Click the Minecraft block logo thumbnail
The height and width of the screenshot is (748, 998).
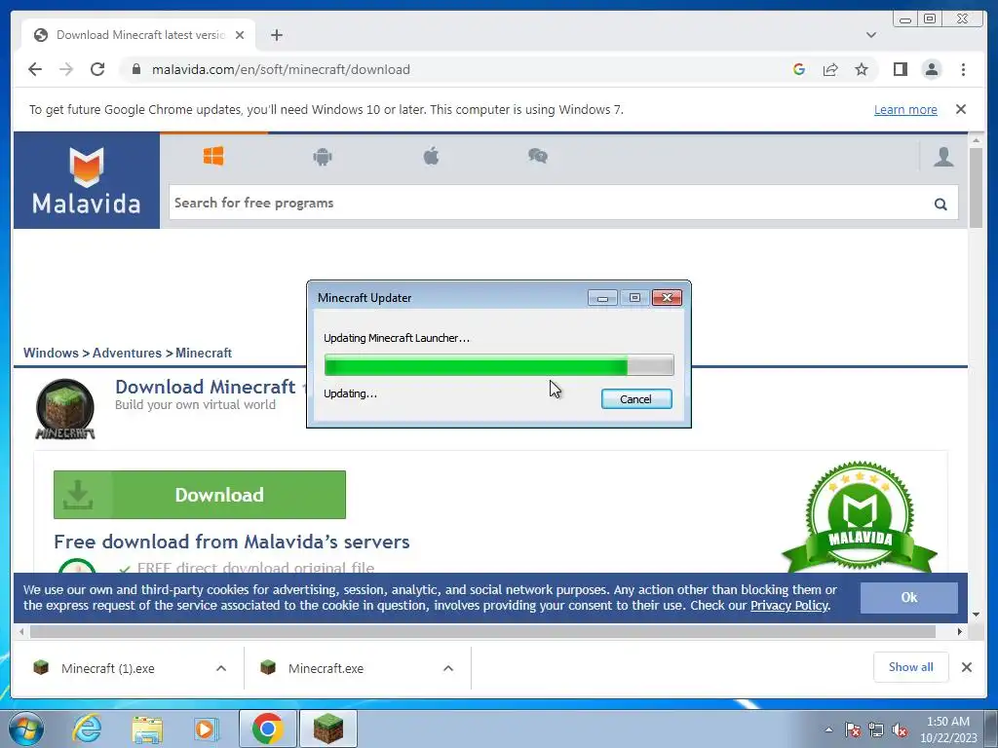[x=65, y=409]
